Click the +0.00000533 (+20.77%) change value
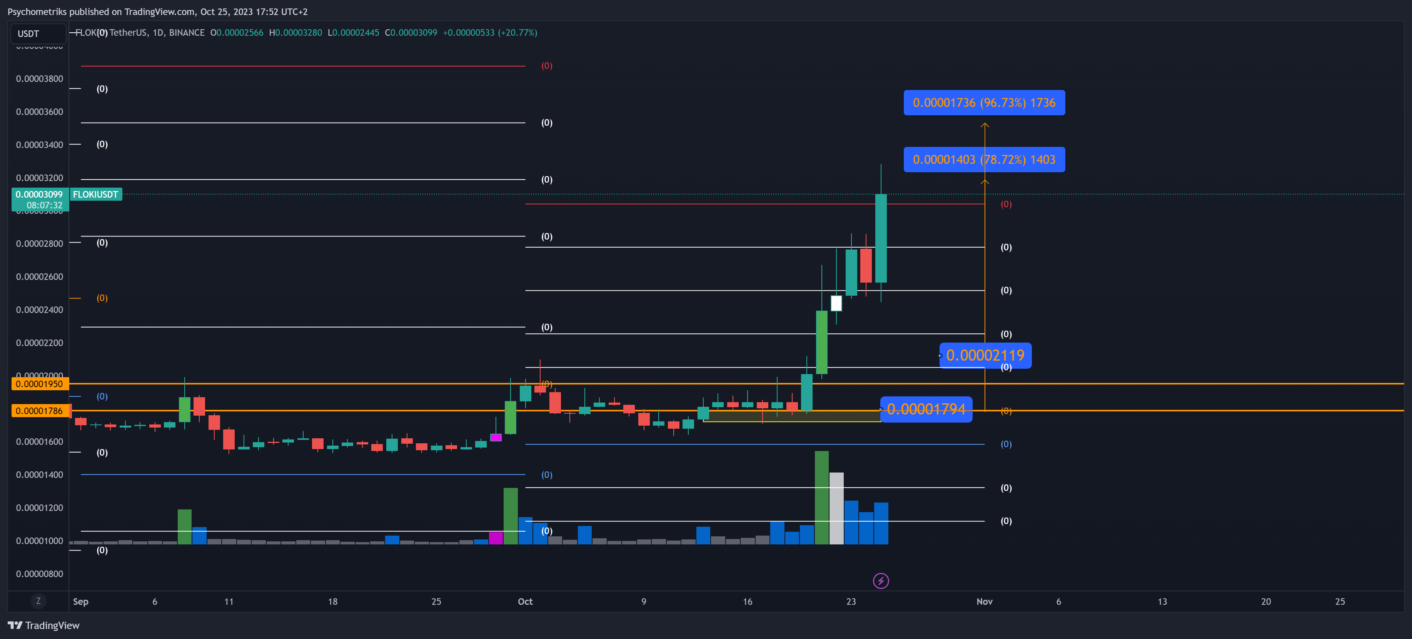This screenshot has width=1412, height=639. coord(490,33)
